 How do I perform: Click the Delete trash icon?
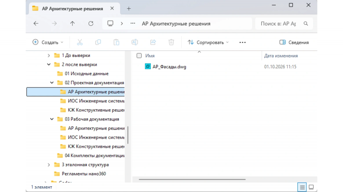point(171,43)
